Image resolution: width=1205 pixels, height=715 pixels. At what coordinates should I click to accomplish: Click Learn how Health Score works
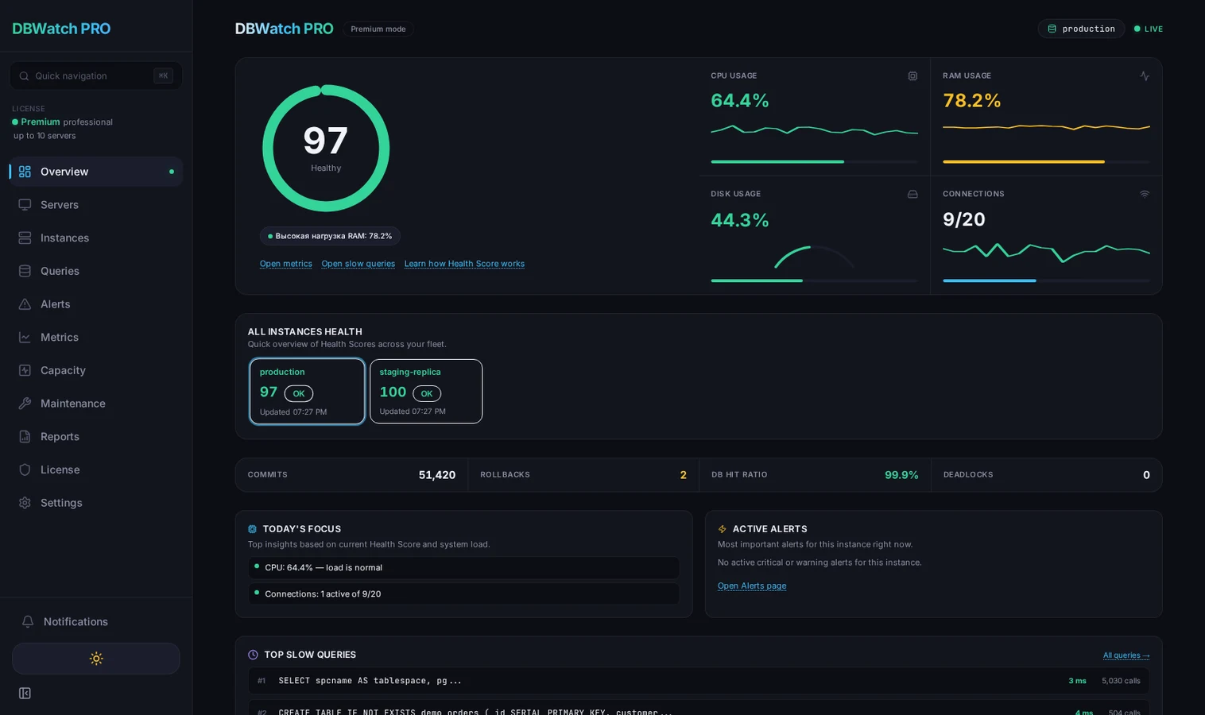464,263
